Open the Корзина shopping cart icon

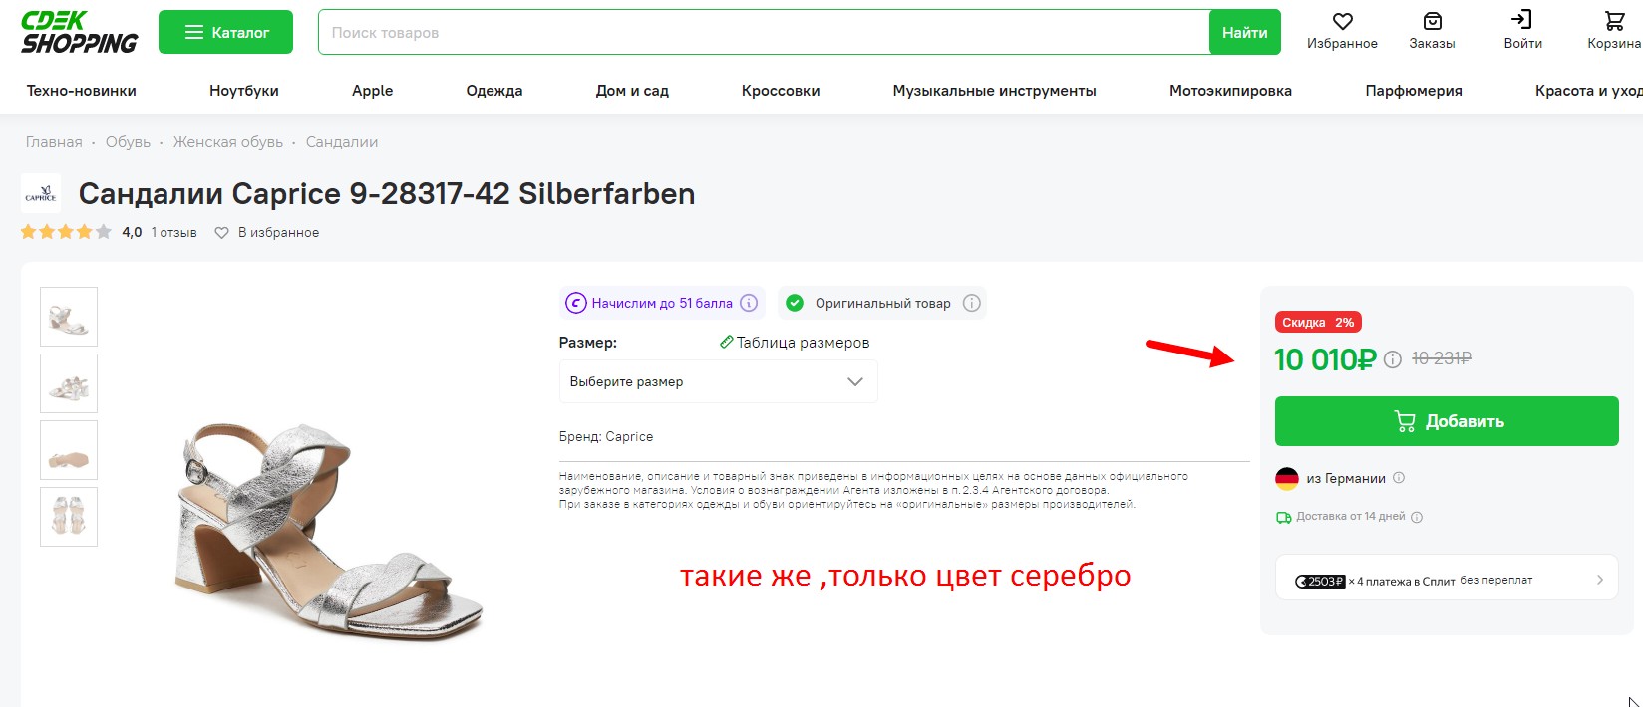1613,22
